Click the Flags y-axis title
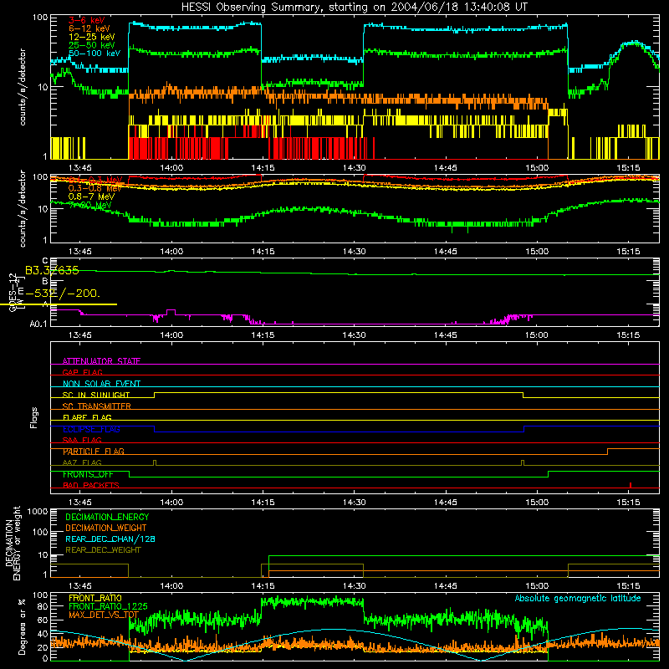 pyautogui.click(x=34, y=417)
